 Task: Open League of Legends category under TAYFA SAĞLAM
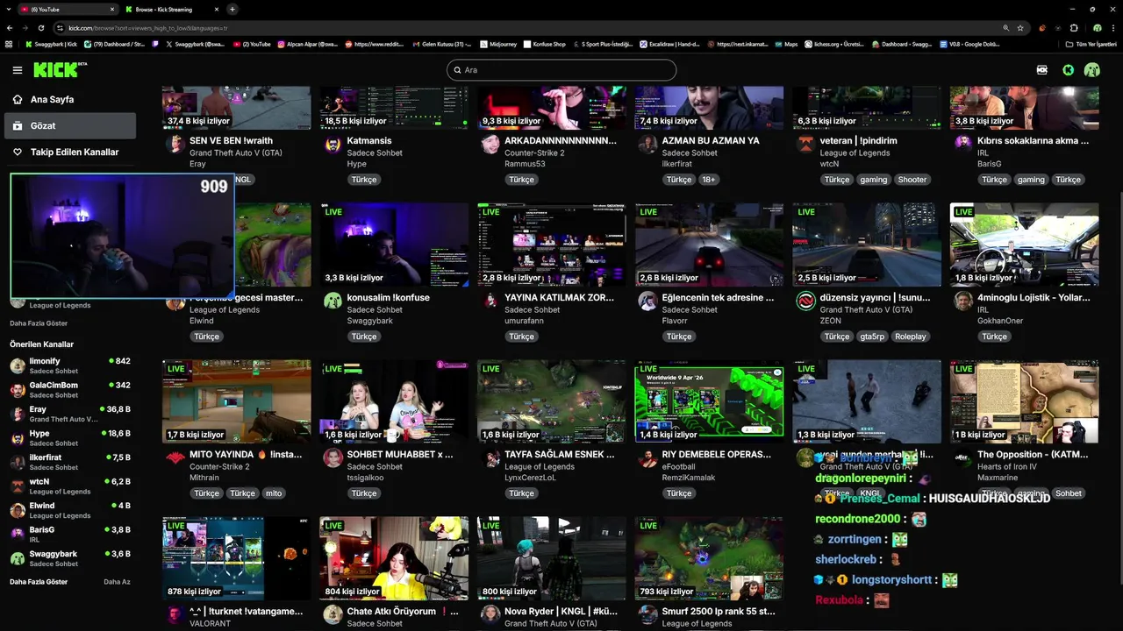540,467
